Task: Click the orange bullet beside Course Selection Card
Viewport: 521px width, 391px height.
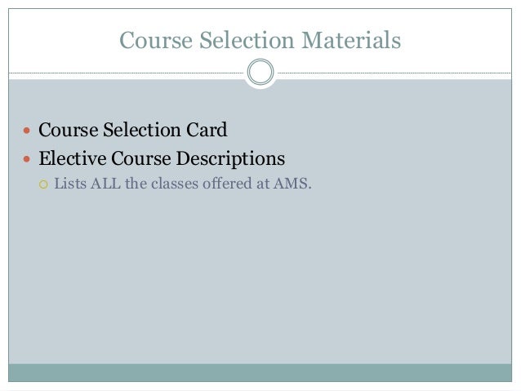Action: pyautogui.click(x=27, y=131)
